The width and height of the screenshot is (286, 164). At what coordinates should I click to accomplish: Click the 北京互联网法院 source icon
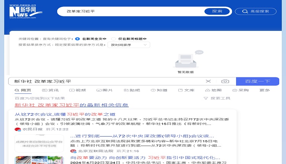pyautogui.click(x=73, y=151)
